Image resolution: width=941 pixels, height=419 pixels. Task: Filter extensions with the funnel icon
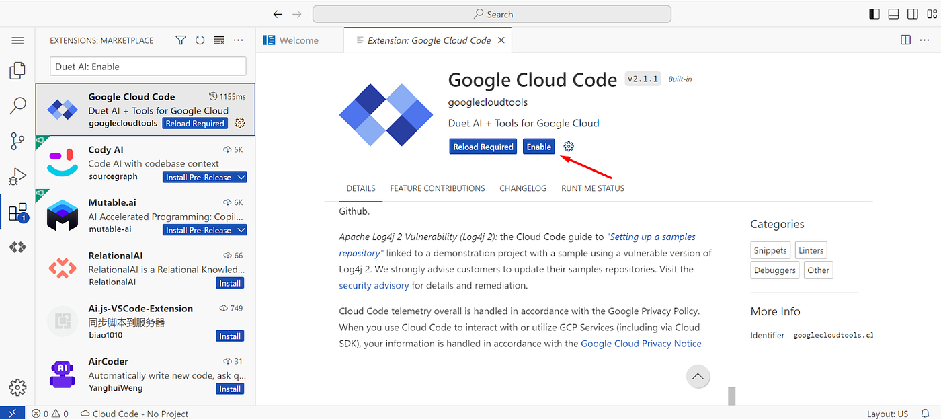[181, 40]
